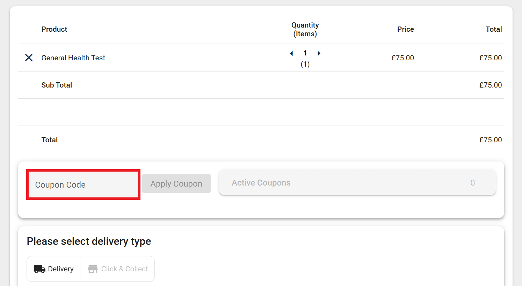Image resolution: width=522 pixels, height=286 pixels.
Task: Click the Price column header
Action: pyautogui.click(x=405, y=29)
